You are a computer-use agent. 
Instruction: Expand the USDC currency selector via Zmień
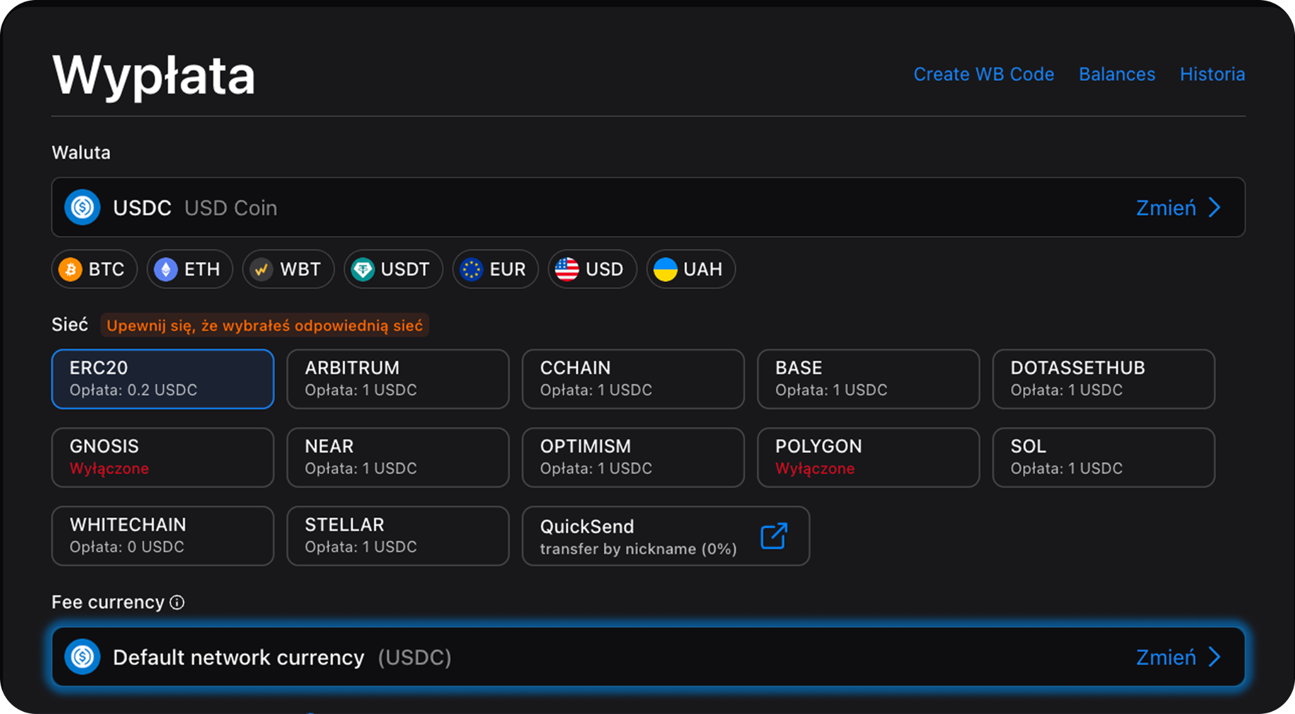coord(1165,208)
